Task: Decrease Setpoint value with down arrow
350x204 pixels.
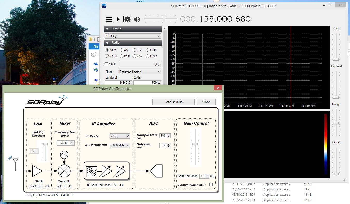Action: [169, 146]
